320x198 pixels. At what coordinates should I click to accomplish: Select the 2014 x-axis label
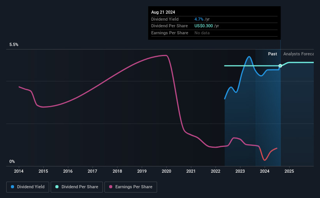19,171
